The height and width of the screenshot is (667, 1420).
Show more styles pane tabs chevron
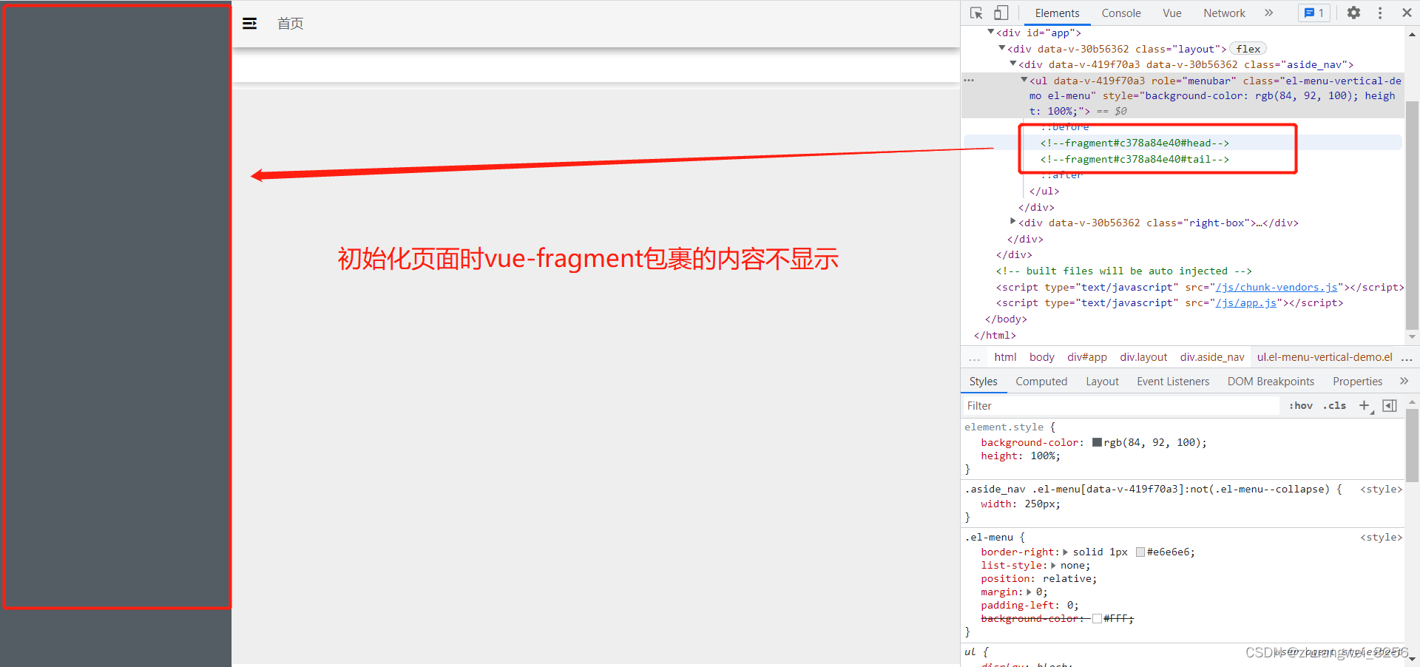(x=1404, y=381)
